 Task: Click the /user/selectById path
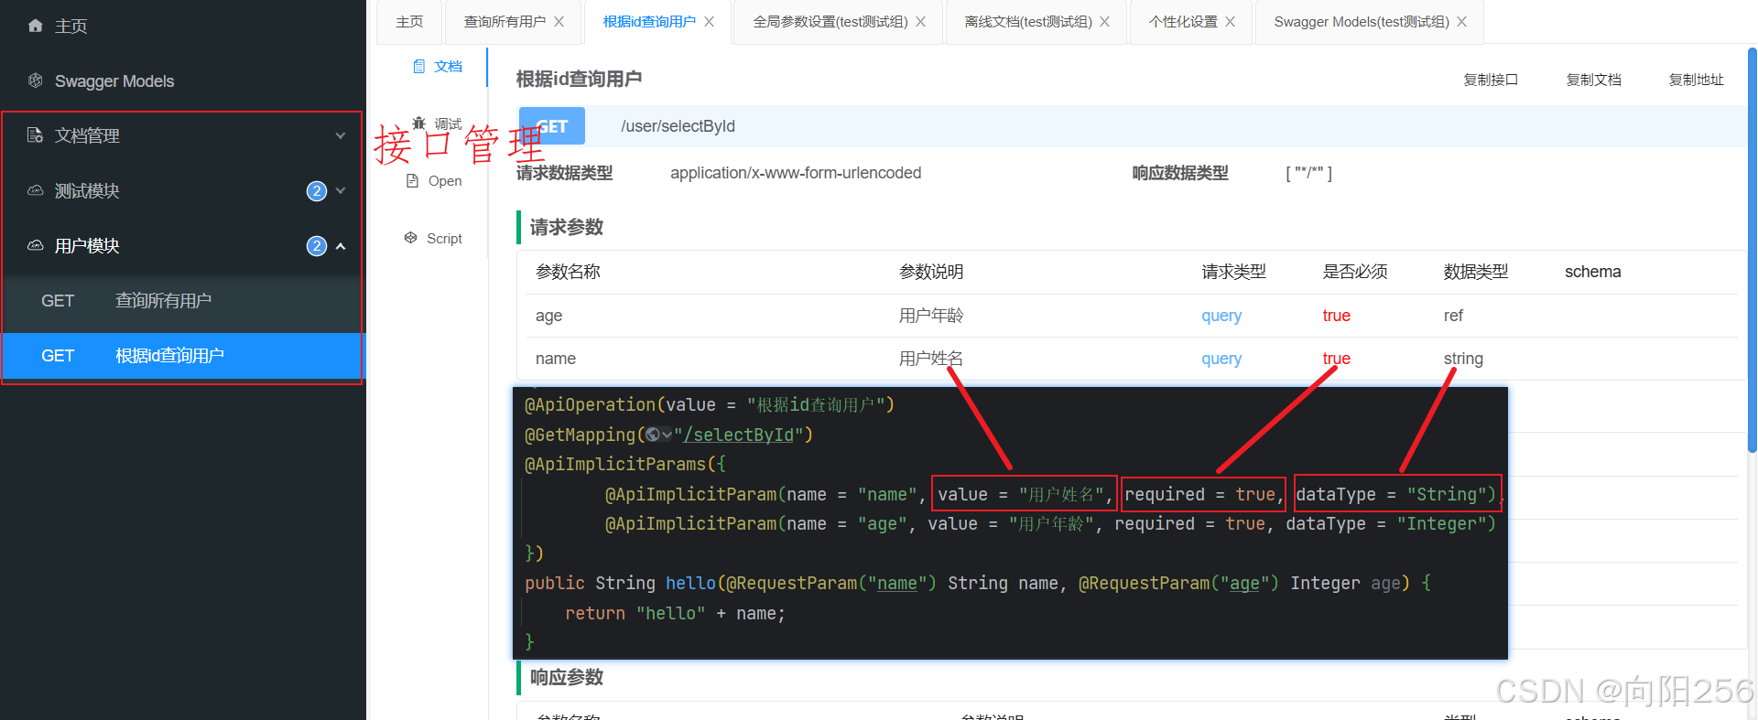pos(678,126)
